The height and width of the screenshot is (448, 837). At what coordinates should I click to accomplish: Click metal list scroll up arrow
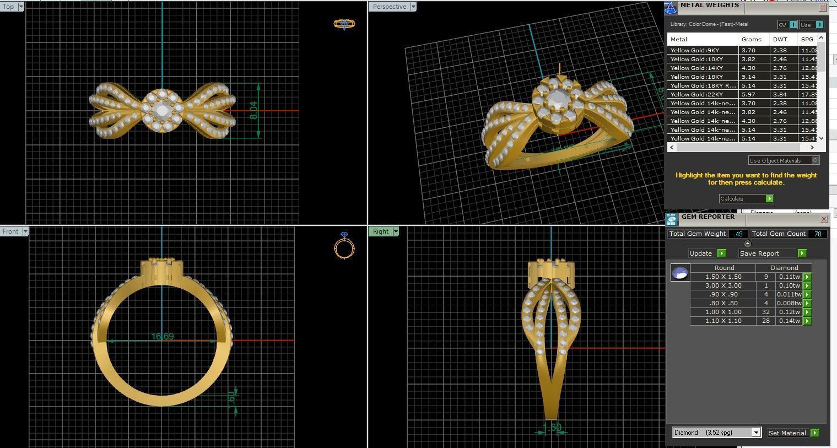pos(821,38)
